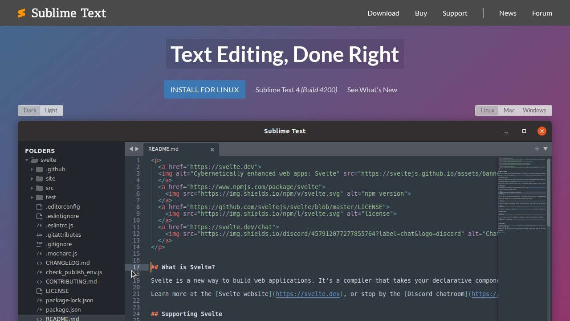Select the Mac platform option
The width and height of the screenshot is (570, 321).
click(x=509, y=110)
